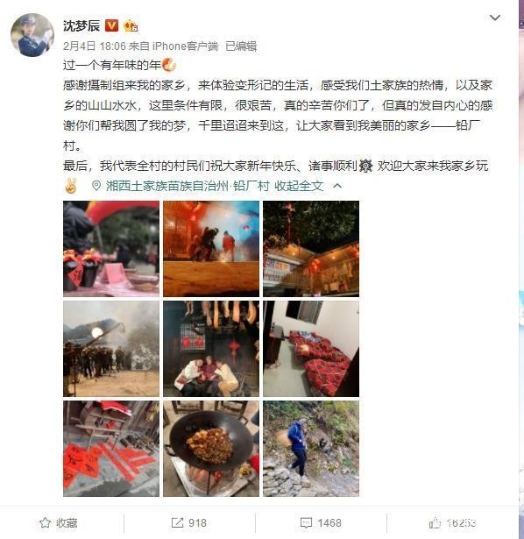Open the 湘西土家族苗族自治州·铅厂村 location link
524x539 pixels.
click(188, 186)
